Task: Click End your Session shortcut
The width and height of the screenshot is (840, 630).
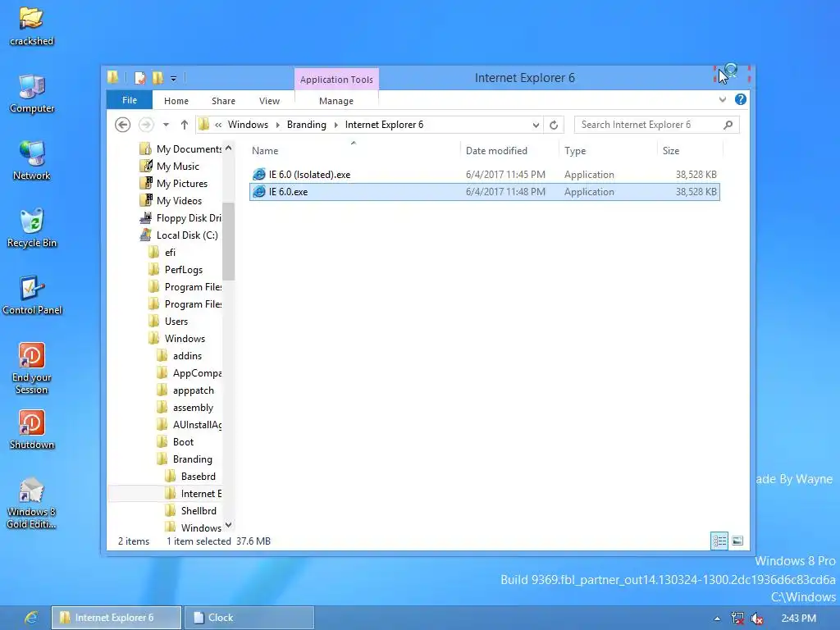Action: [32, 368]
